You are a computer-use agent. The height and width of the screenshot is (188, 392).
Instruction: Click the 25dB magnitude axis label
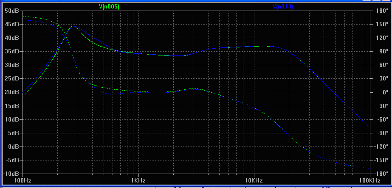[x=12, y=78]
